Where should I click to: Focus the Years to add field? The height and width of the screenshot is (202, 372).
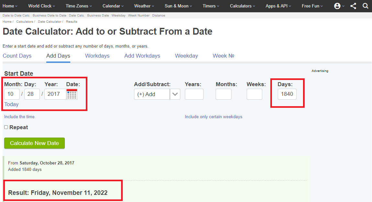point(194,94)
